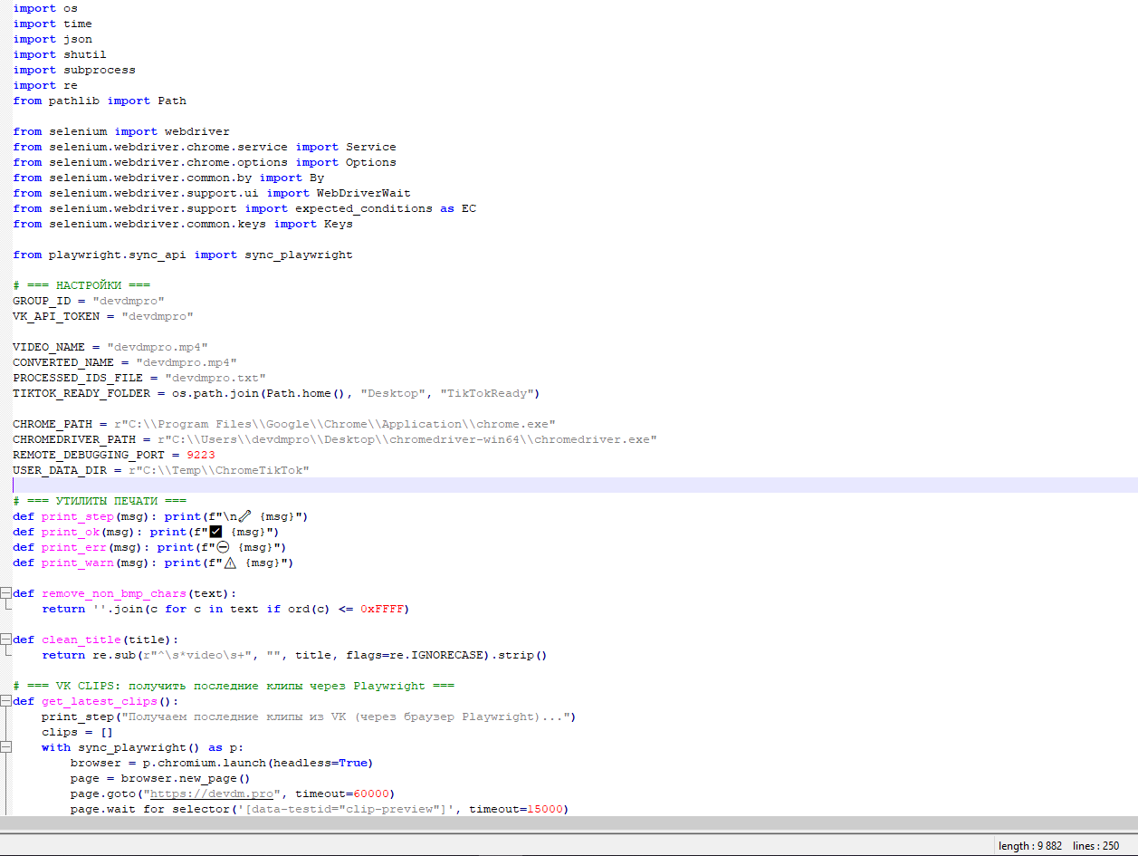Collapse the remove_non_bmp_chars function fold marker

[x=5, y=593]
